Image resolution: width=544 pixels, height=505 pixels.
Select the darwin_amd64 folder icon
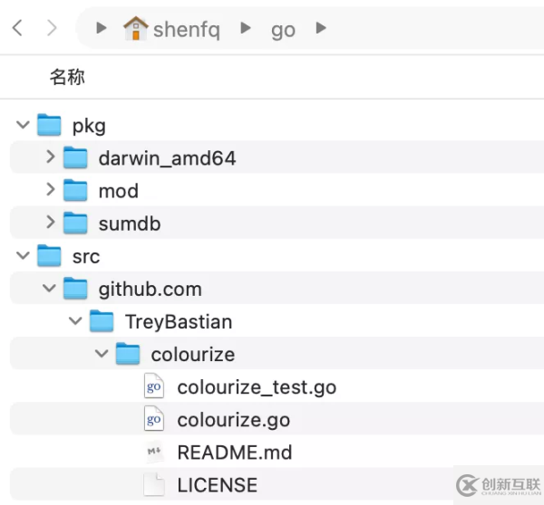75,157
